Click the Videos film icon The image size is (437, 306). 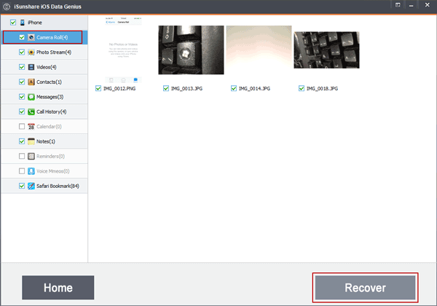point(31,67)
